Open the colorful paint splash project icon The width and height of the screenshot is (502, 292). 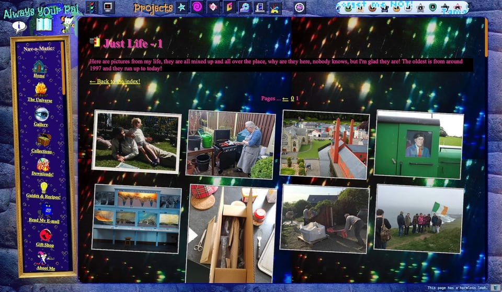[x=276, y=8]
